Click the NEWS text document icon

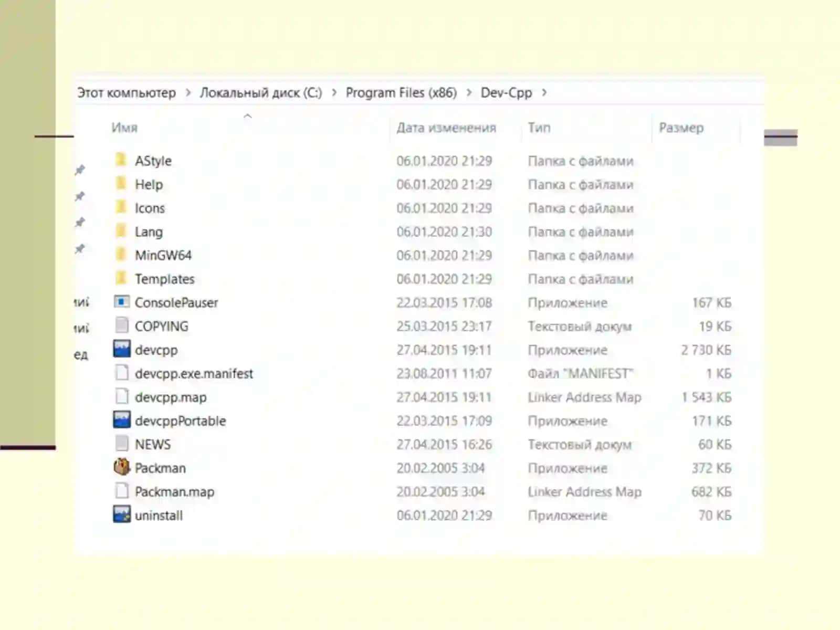click(x=122, y=444)
